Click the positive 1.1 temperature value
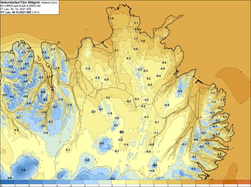251x187 pixels. [x=164, y=38]
